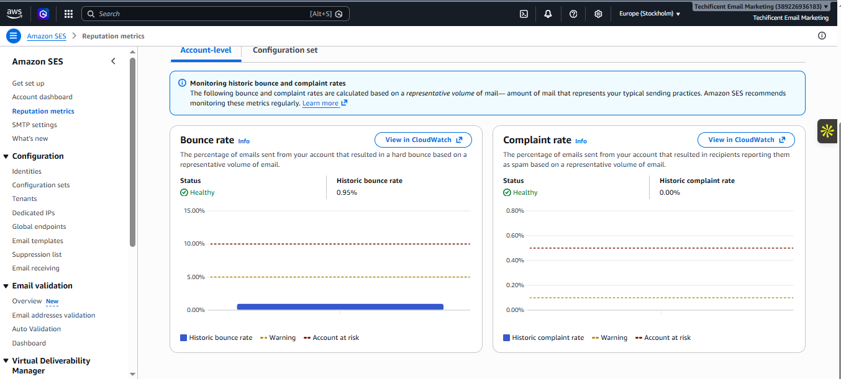Open Email validation Dashboard

[x=29, y=343]
